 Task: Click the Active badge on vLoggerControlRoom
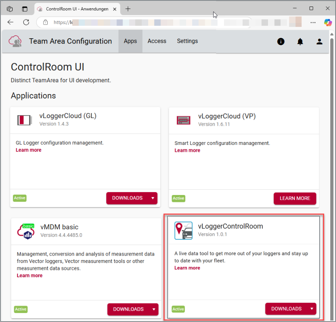coord(178,309)
